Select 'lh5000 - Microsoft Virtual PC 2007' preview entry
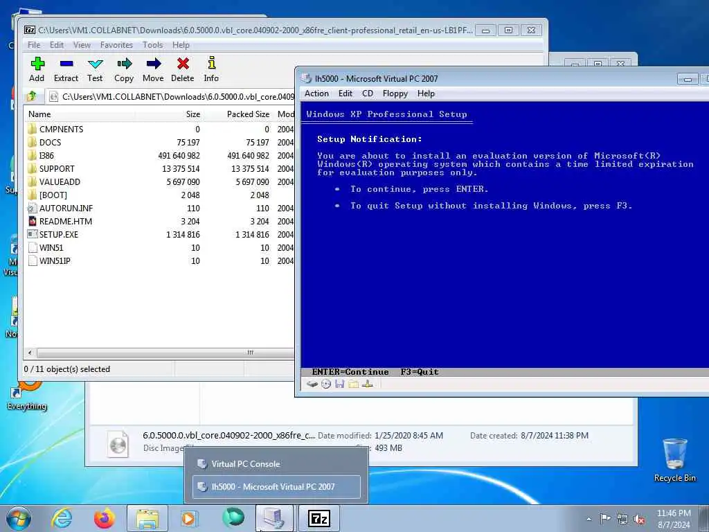Screen dimensions: 709x532 tap(276, 487)
